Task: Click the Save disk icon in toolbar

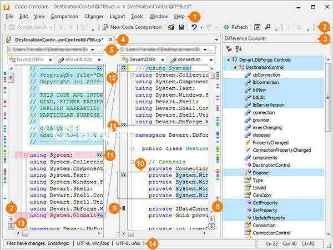Action: [181, 27]
